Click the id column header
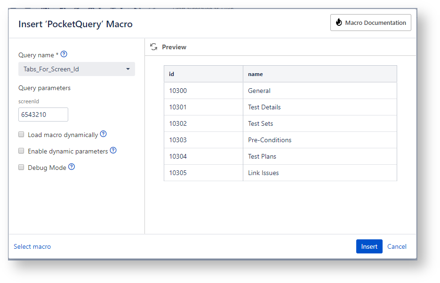 coord(172,74)
